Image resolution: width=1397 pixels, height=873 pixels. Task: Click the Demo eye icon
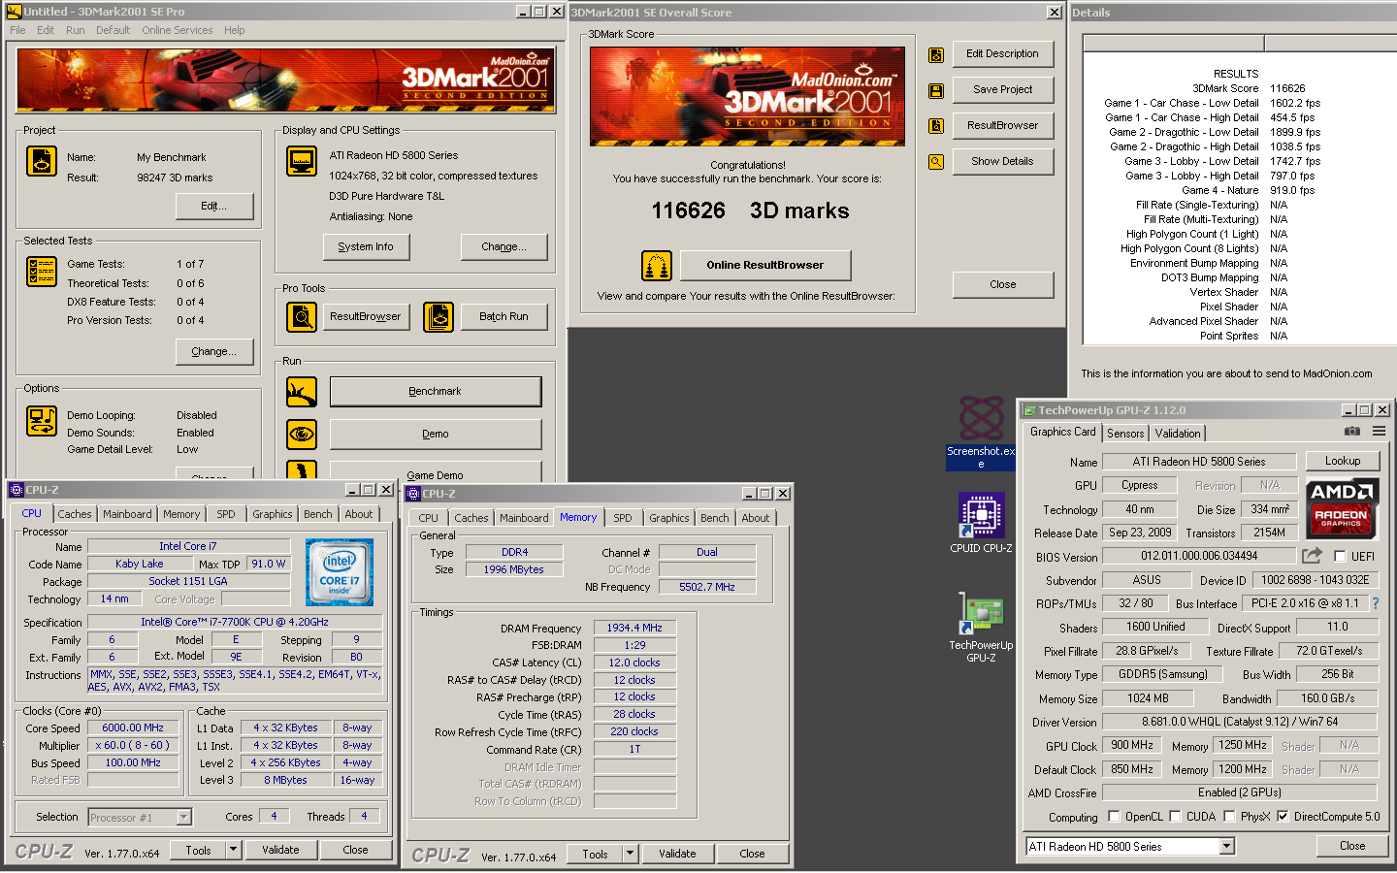[302, 435]
